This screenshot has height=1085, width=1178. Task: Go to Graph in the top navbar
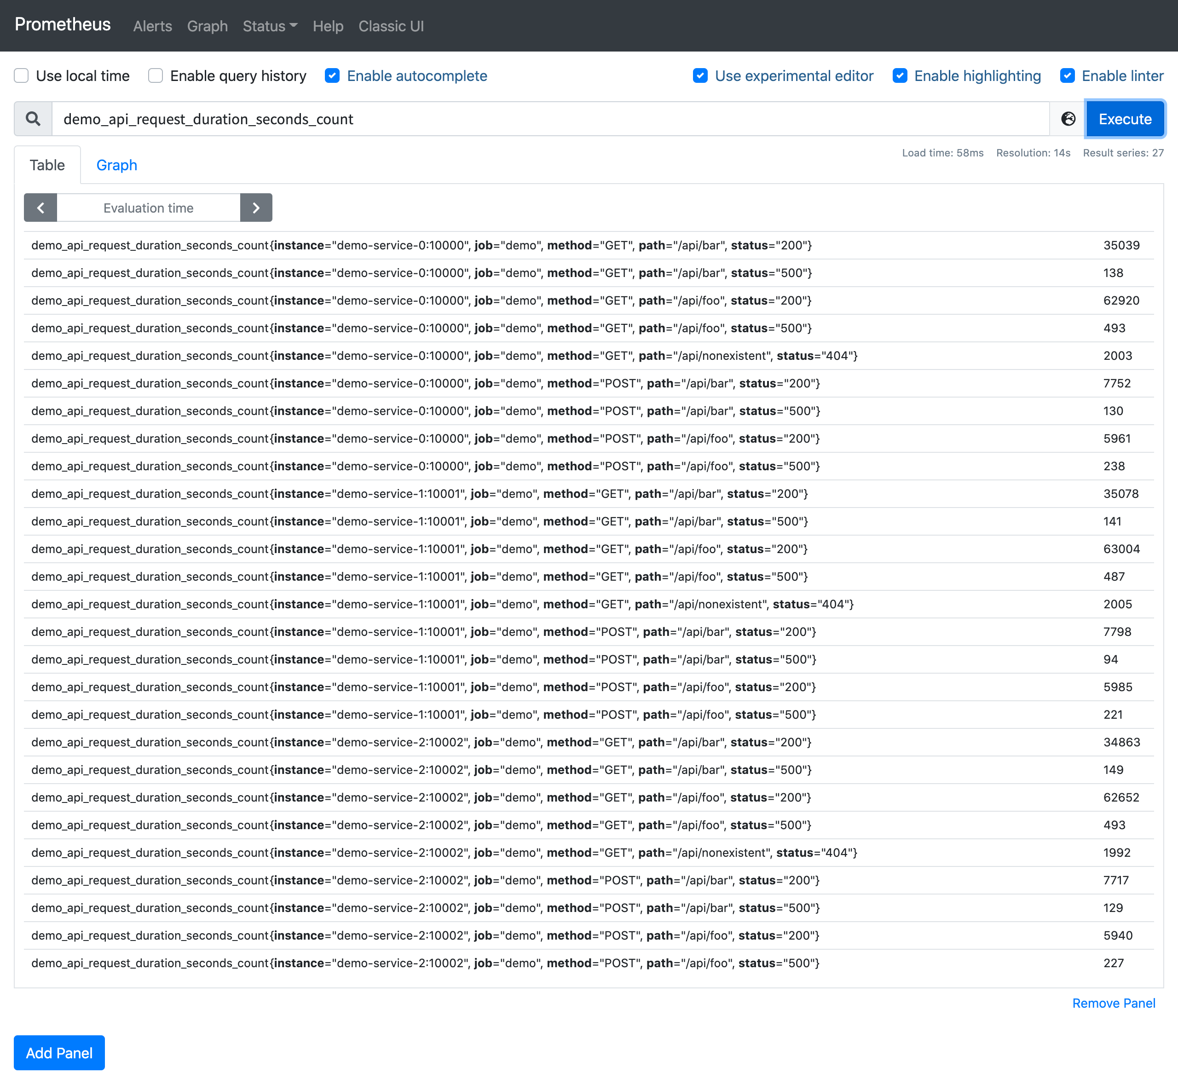pos(207,26)
